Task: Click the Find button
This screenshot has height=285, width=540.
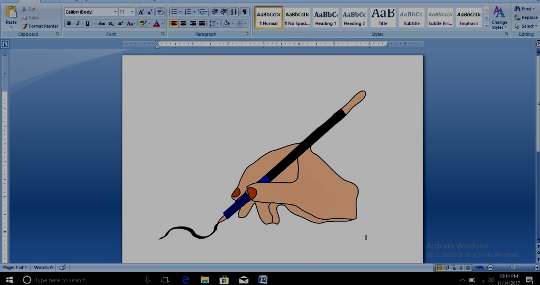Action: click(x=524, y=8)
